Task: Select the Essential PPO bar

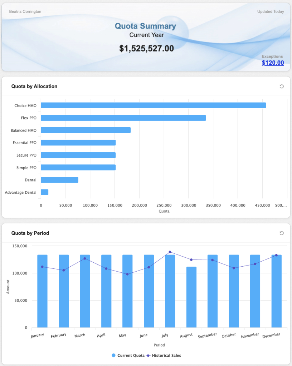Action: [78, 143]
